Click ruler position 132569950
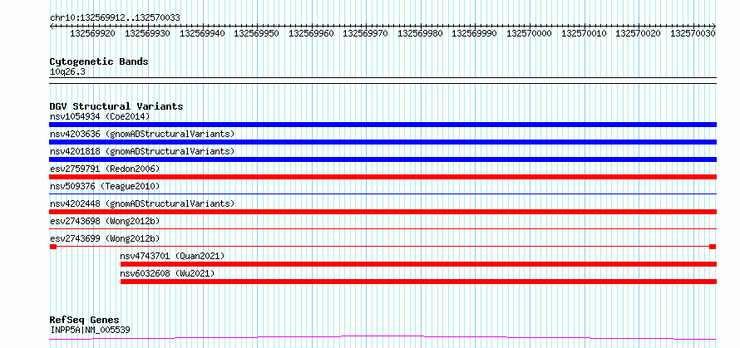The image size is (740, 348). click(x=256, y=33)
